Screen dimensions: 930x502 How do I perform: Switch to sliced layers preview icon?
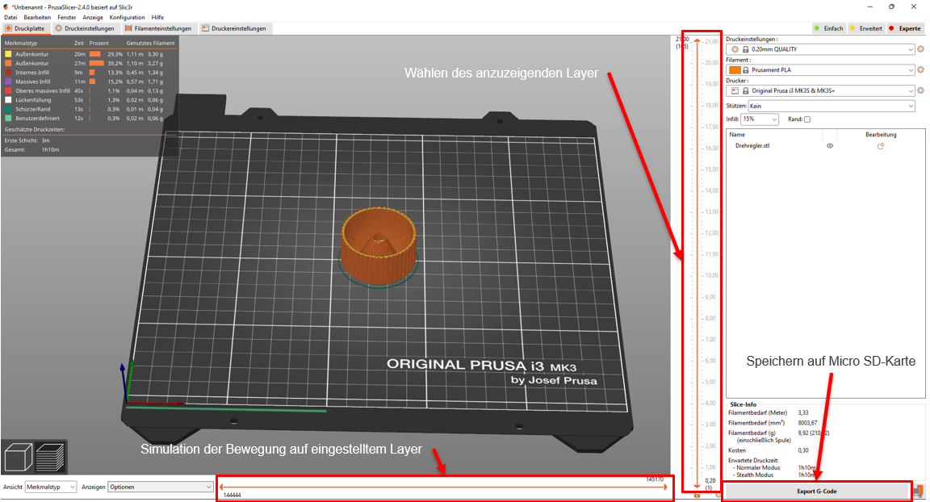[51, 458]
